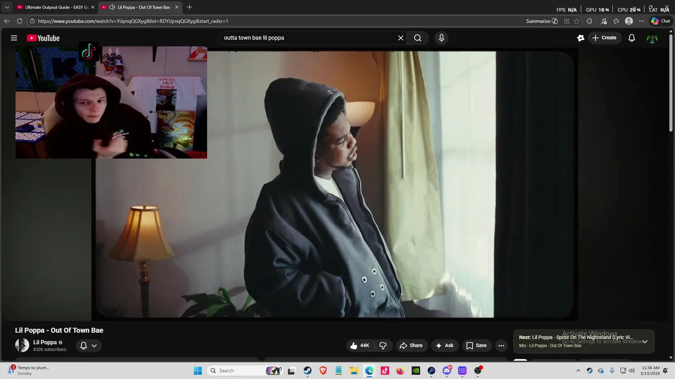Open a new browser tab
Image resolution: width=675 pixels, height=379 pixels.
(189, 7)
